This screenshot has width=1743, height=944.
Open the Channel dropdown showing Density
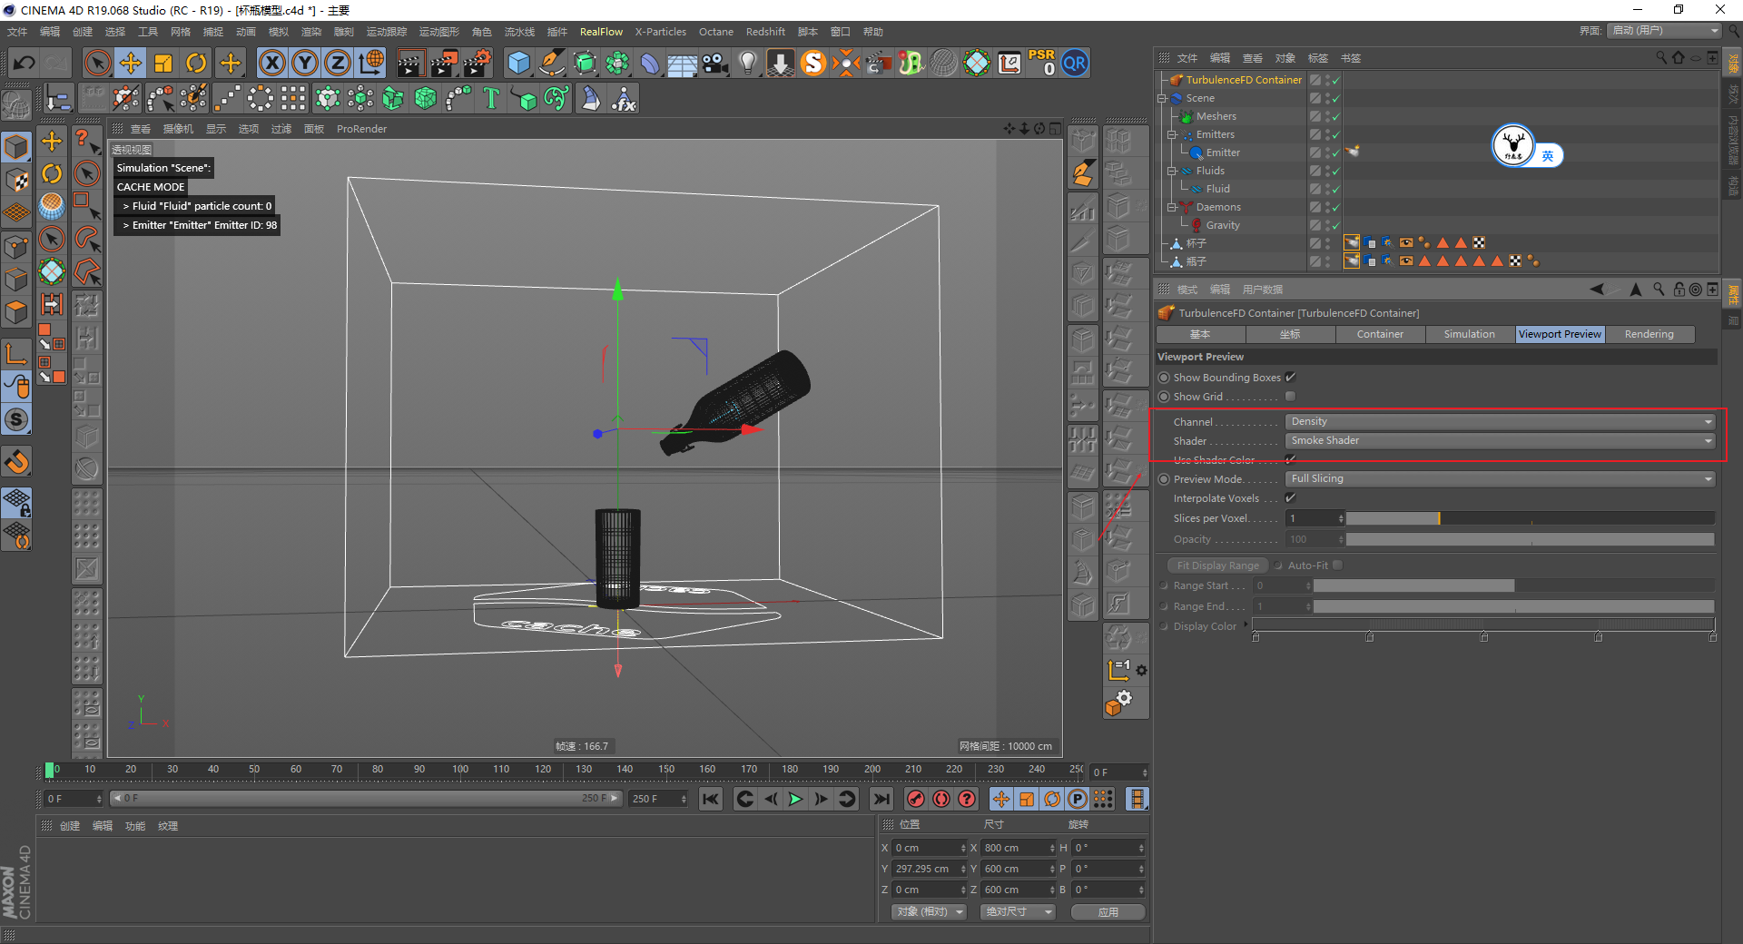[1500, 421]
